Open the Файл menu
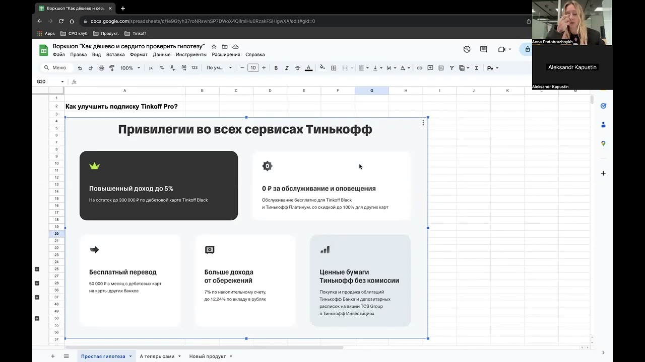 59,54
